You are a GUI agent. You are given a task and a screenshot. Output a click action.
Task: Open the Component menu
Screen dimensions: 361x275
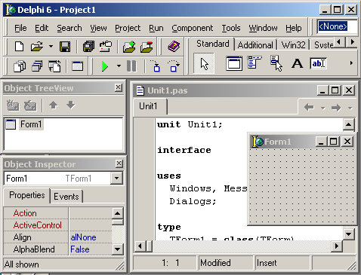point(193,28)
